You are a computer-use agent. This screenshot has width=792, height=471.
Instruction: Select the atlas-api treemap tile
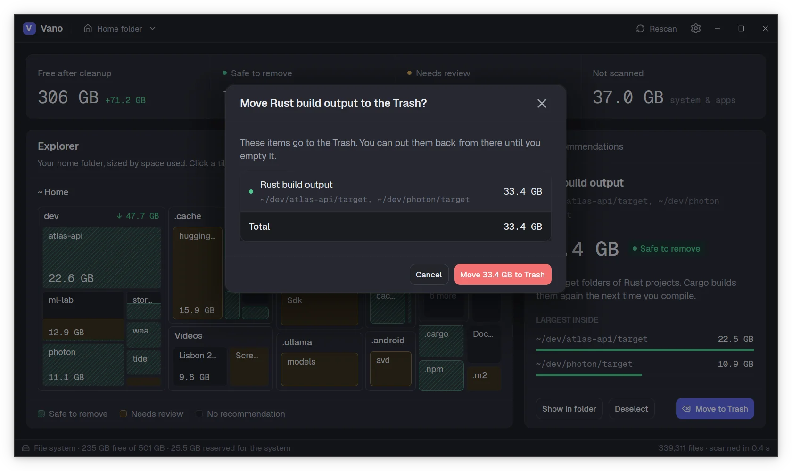point(101,258)
